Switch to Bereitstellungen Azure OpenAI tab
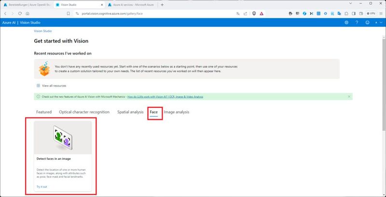Image resolution: width=386 pixels, height=197 pixels. 26,5
